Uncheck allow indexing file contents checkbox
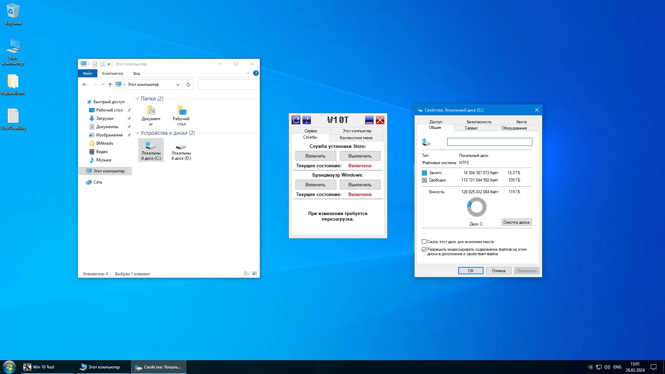This screenshot has height=374, width=665. pyautogui.click(x=424, y=249)
